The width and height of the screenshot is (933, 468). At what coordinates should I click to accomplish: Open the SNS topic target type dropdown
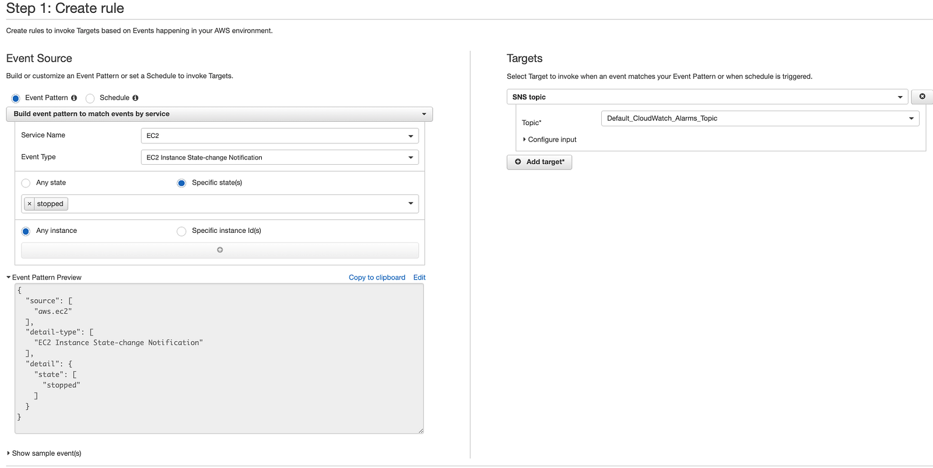pyautogui.click(x=707, y=97)
